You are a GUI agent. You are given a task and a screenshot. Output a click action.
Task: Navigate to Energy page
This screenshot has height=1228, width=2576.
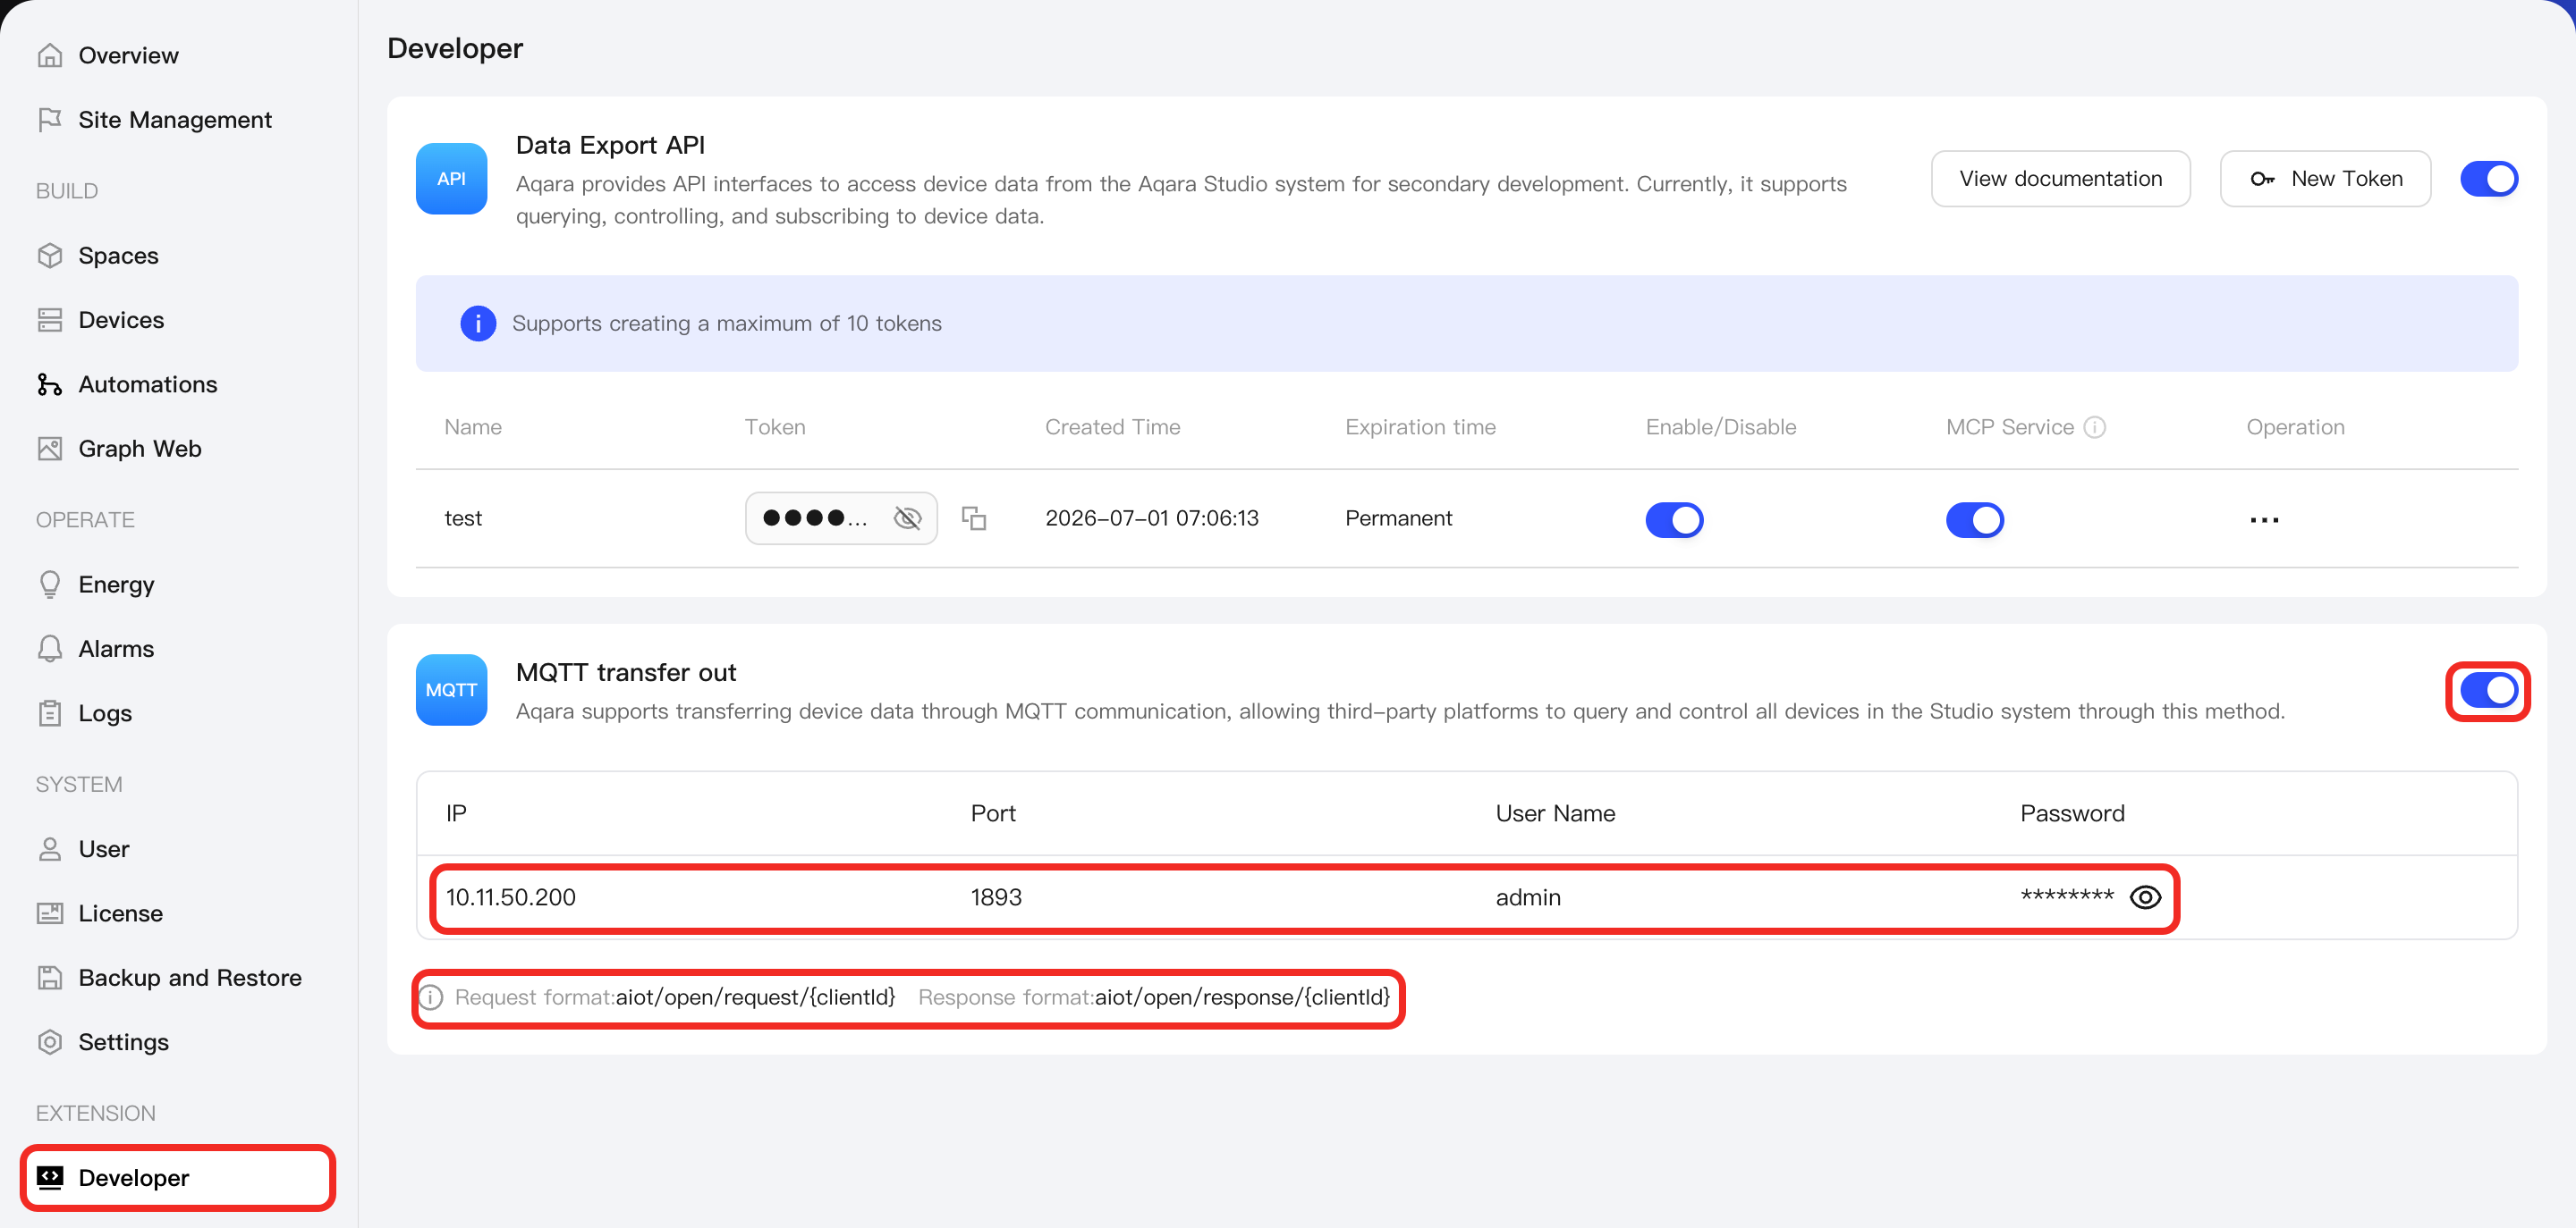point(116,585)
